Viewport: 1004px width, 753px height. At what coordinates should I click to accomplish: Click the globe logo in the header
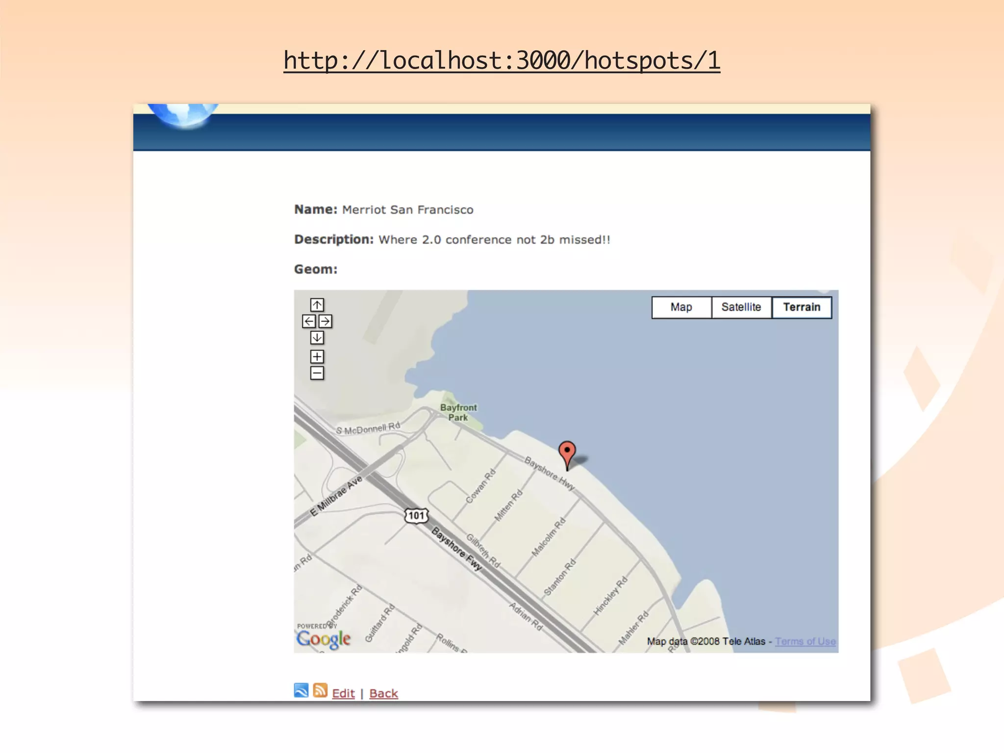click(x=184, y=115)
